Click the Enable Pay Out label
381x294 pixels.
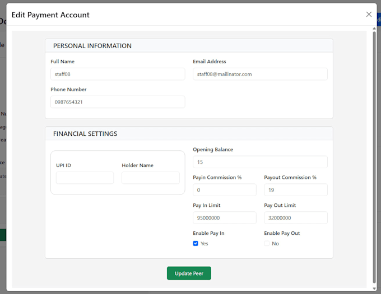tap(282, 233)
